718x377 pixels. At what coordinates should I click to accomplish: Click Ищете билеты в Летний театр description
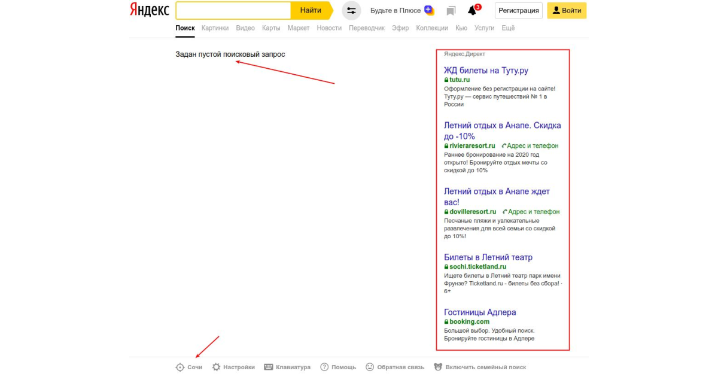[x=503, y=283]
